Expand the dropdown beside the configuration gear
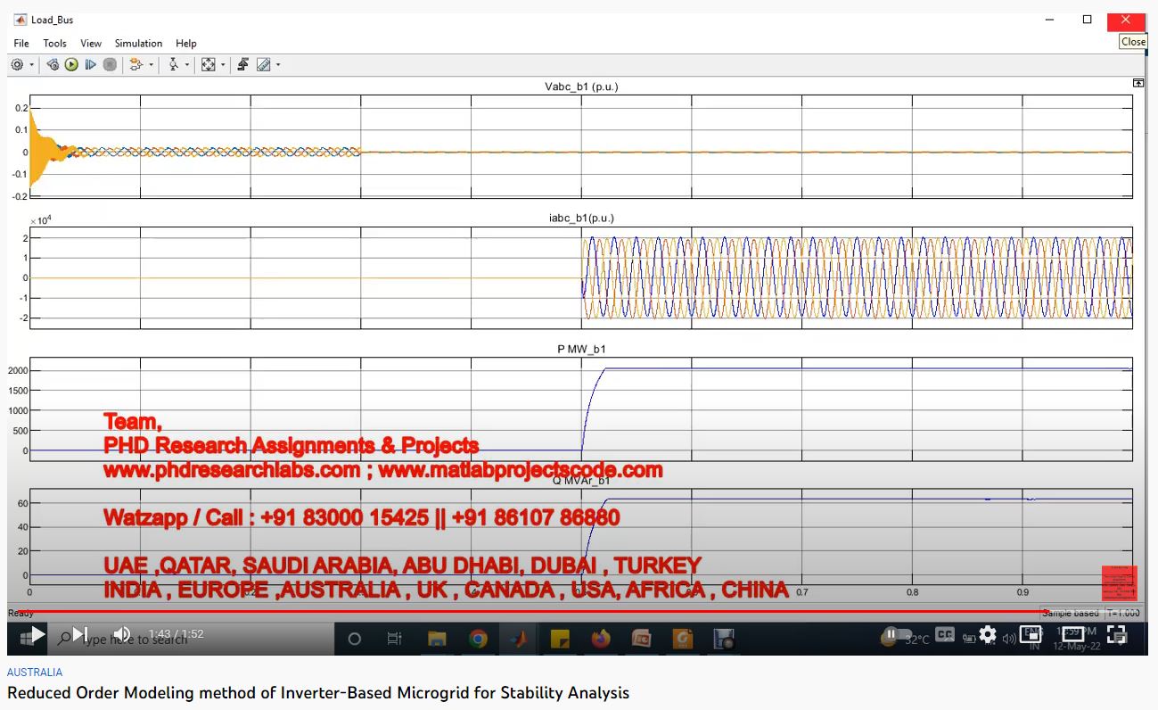This screenshot has width=1158, height=710. click(32, 65)
